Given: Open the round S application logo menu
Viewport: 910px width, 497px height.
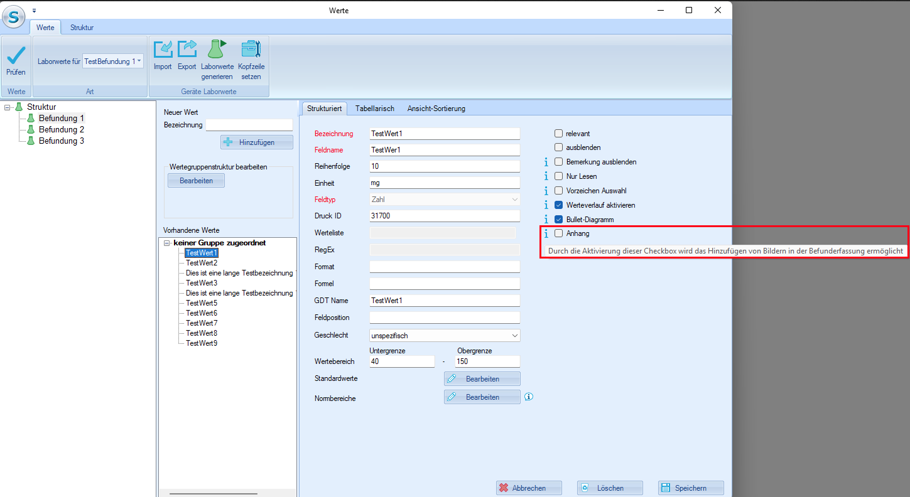Looking at the screenshot, I should pos(13,16).
